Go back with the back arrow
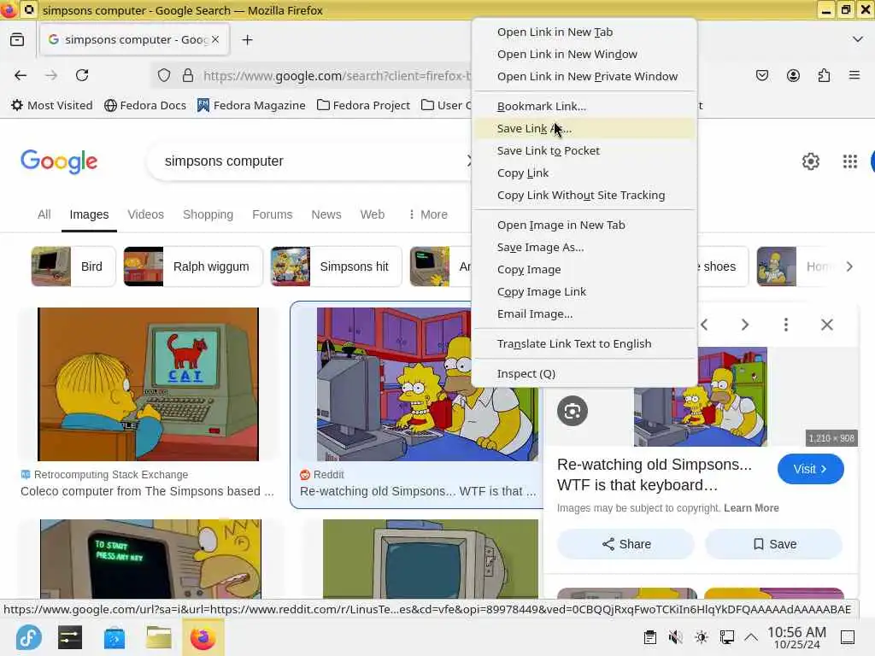The width and height of the screenshot is (875, 656). point(21,75)
